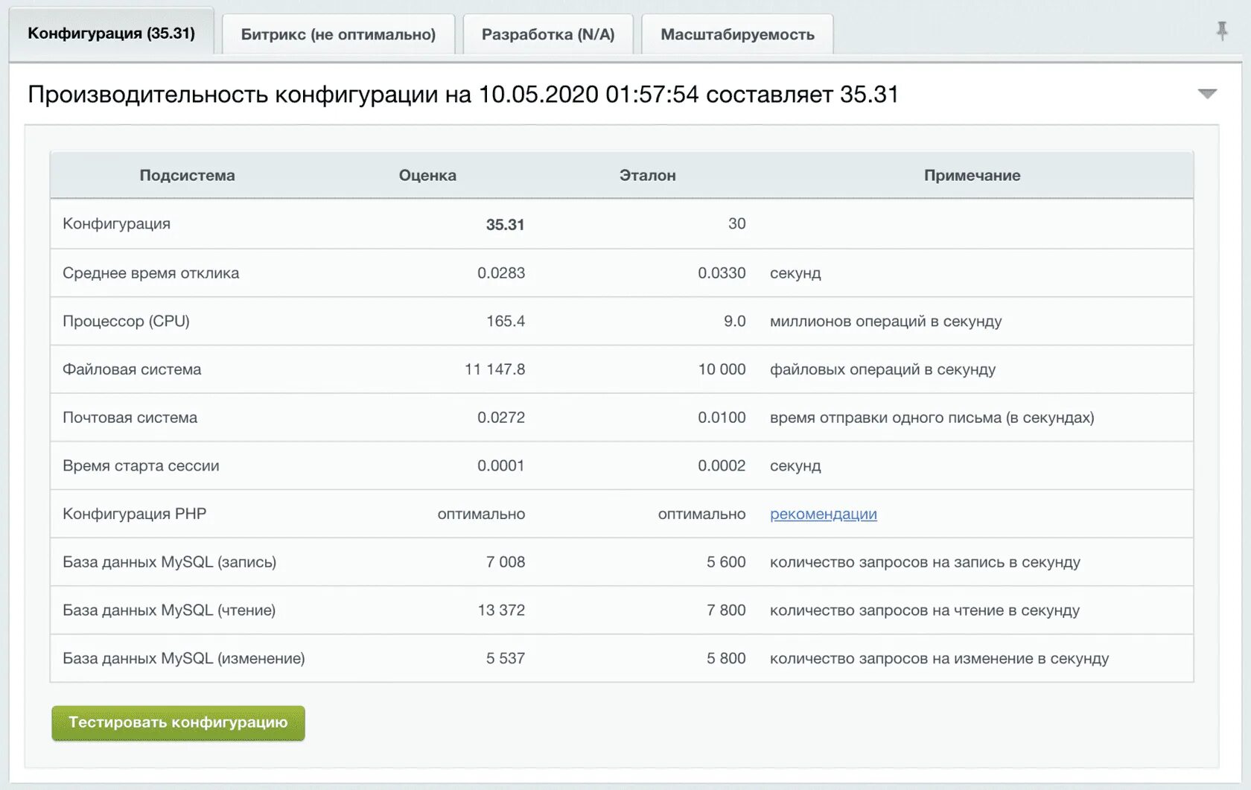The image size is (1251, 790).
Task: Open the рекомендации link for PHP configuration
Action: point(823,514)
